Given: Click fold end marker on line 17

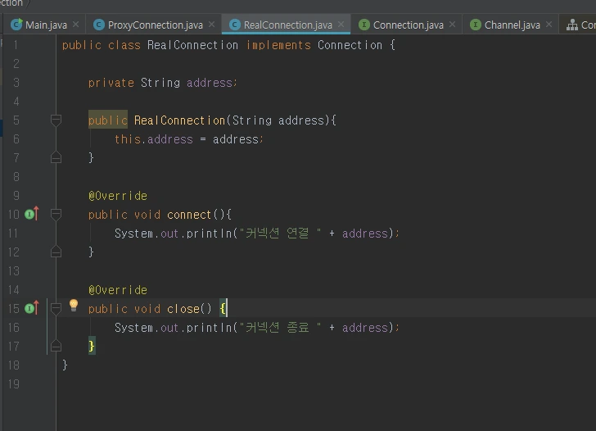Looking at the screenshot, I should [x=56, y=346].
